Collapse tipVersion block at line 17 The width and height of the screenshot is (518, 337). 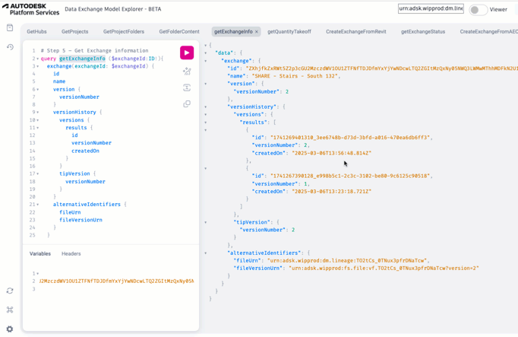[x=38, y=173]
